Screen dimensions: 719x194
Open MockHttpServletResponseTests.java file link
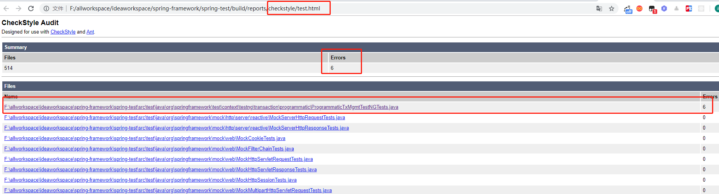[160, 170]
